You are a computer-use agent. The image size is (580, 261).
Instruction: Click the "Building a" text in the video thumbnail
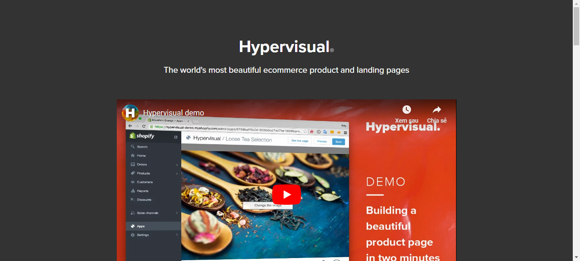click(391, 211)
